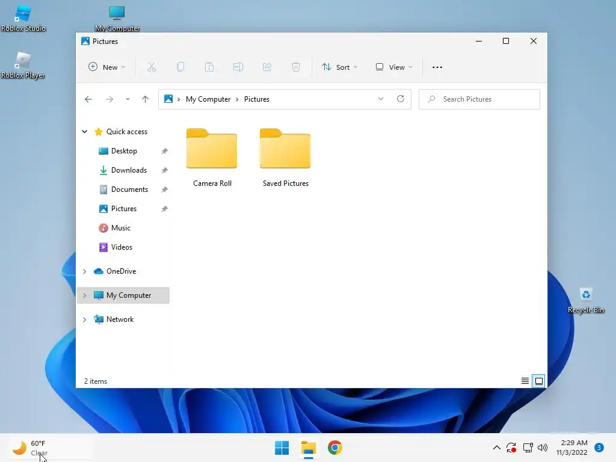This screenshot has height=462, width=616.
Task: Click the pin icon beside Downloads
Action: click(x=165, y=170)
